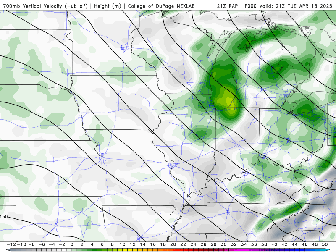This screenshot has width=336, height=252.
Task: Click the '18' colorbar value
Action: tap(163, 244)
